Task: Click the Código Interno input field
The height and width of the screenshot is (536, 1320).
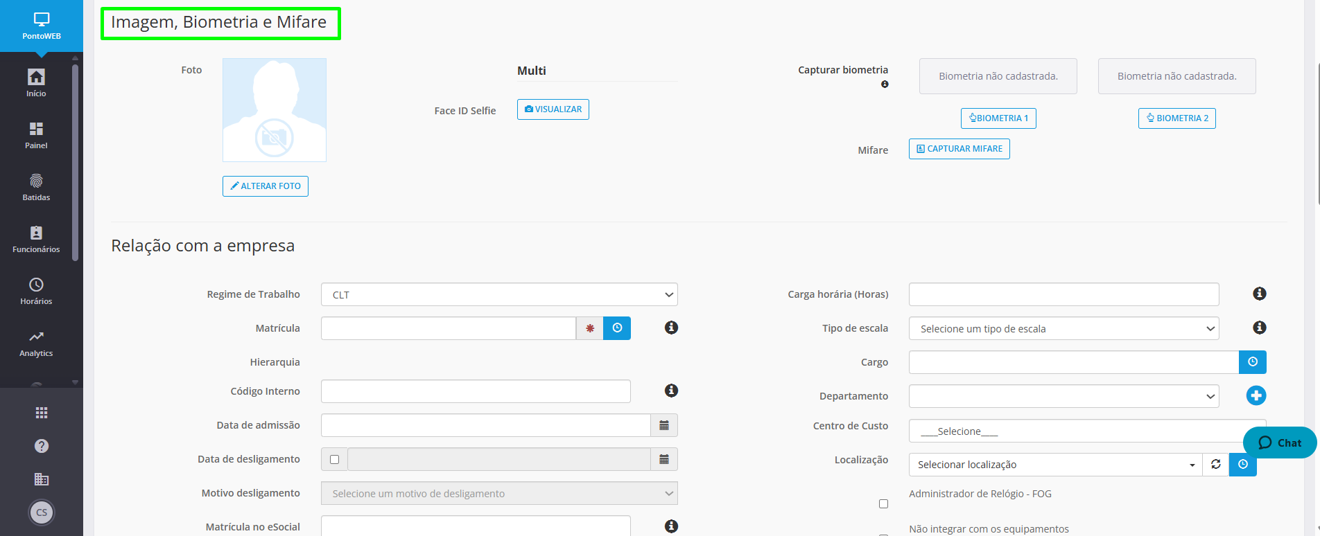Action: click(x=476, y=391)
